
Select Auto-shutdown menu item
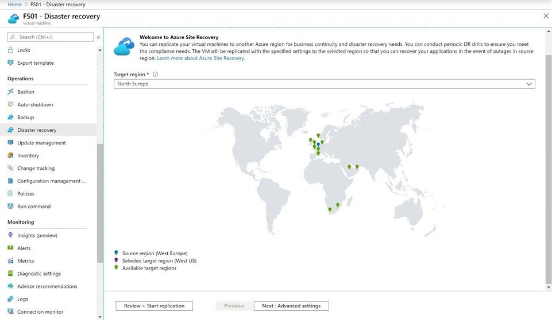(35, 104)
